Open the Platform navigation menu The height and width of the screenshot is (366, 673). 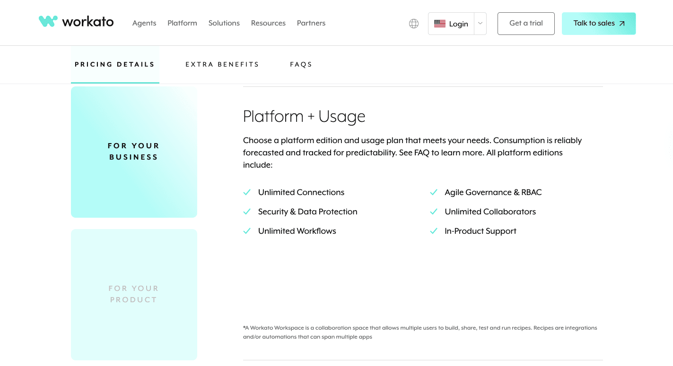point(182,23)
